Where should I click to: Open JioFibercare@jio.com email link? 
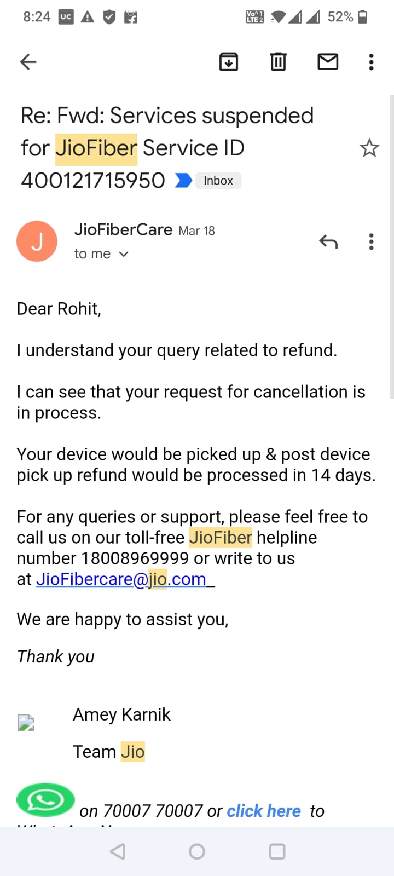coord(121,579)
